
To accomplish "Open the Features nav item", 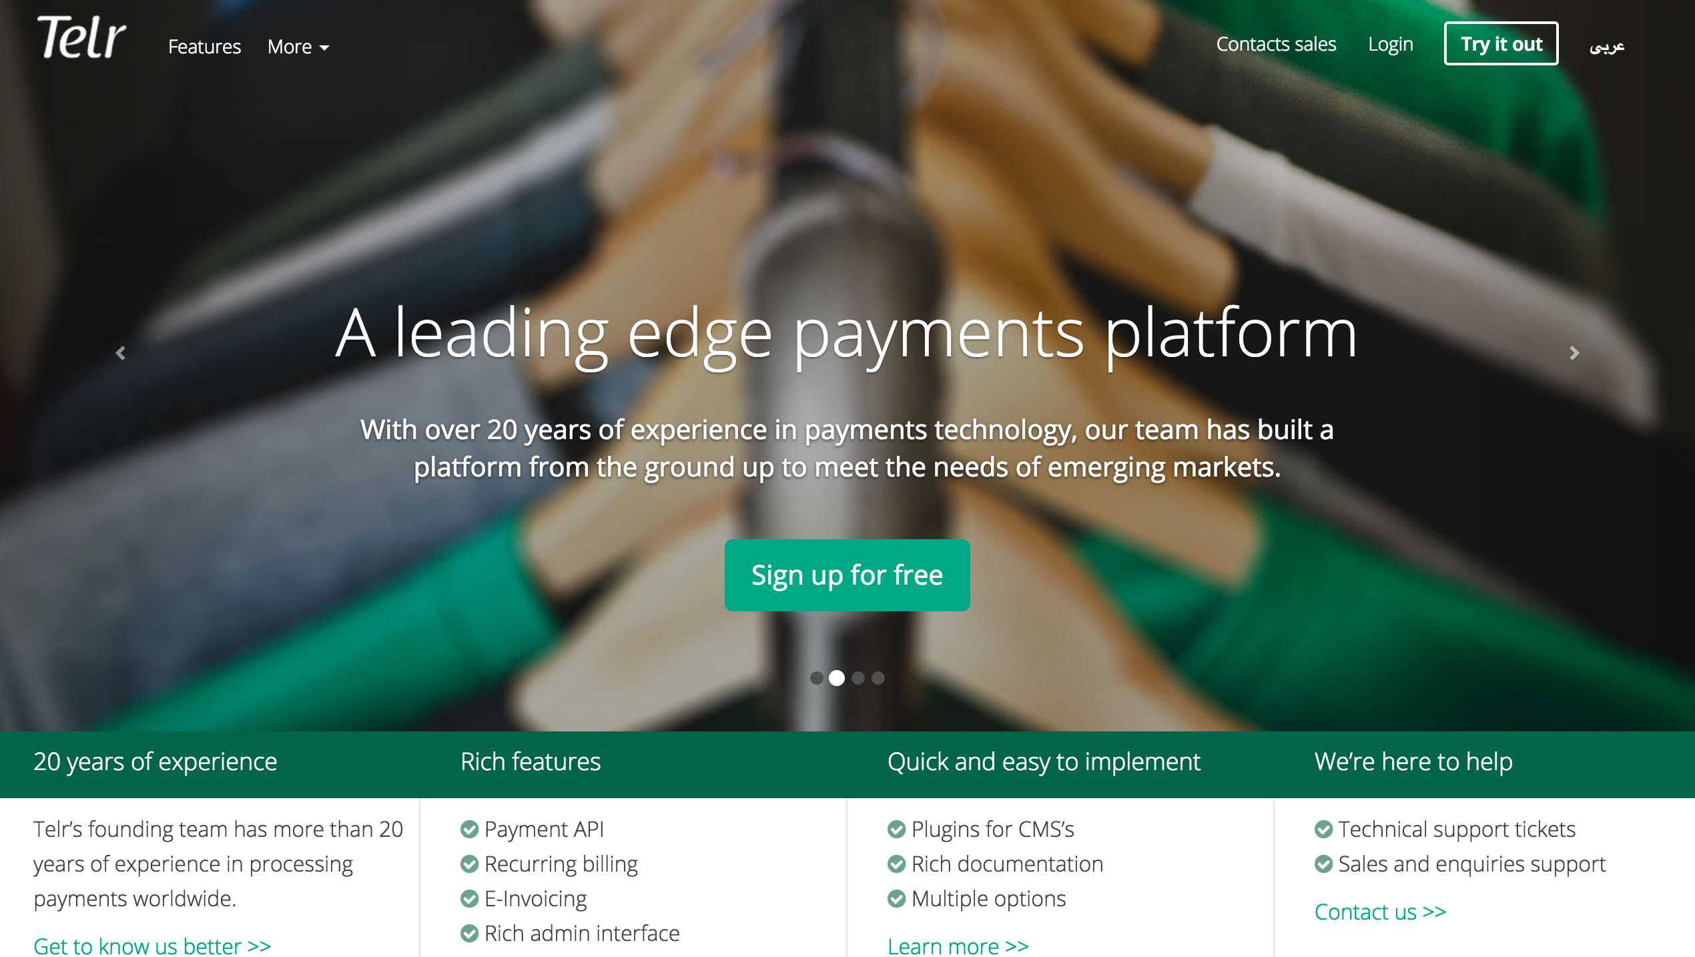I will (204, 47).
